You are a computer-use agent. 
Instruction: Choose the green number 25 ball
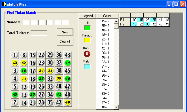41,79
